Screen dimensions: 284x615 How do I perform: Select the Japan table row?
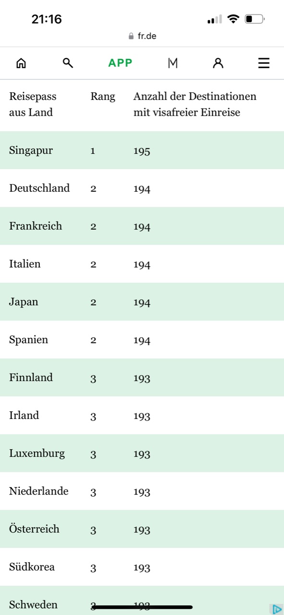pos(142,302)
